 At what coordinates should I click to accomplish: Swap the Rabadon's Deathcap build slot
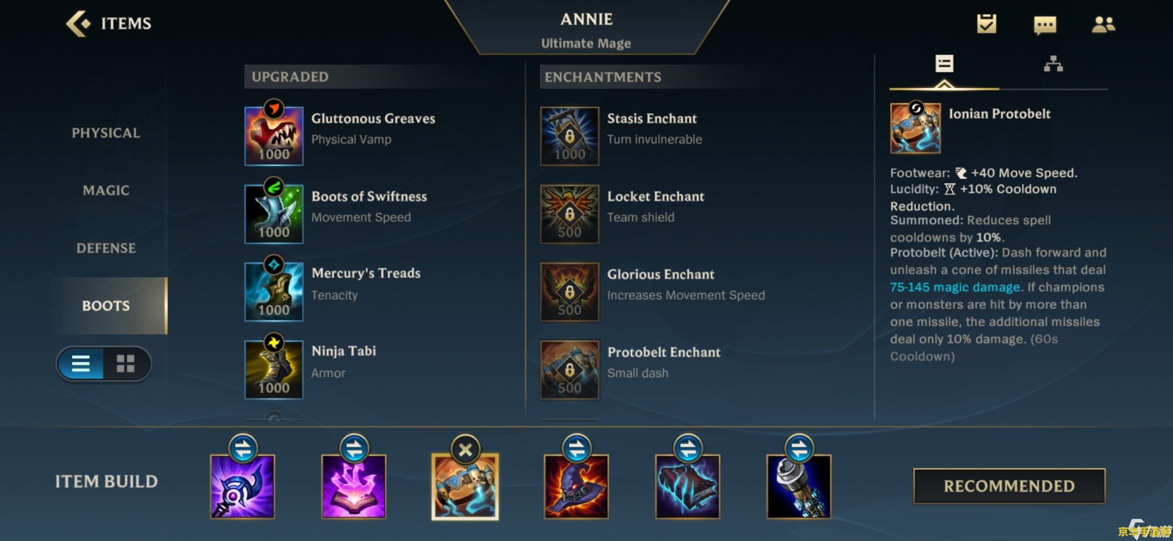[x=576, y=448]
